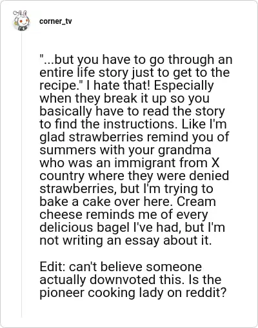The image size is (258, 328).
Task: Click the phrase 'I hate that!'
Action: pos(118,85)
